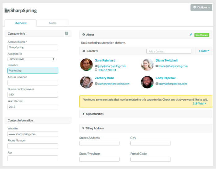Open Zachery Rose's profile photo

coord(86,82)
